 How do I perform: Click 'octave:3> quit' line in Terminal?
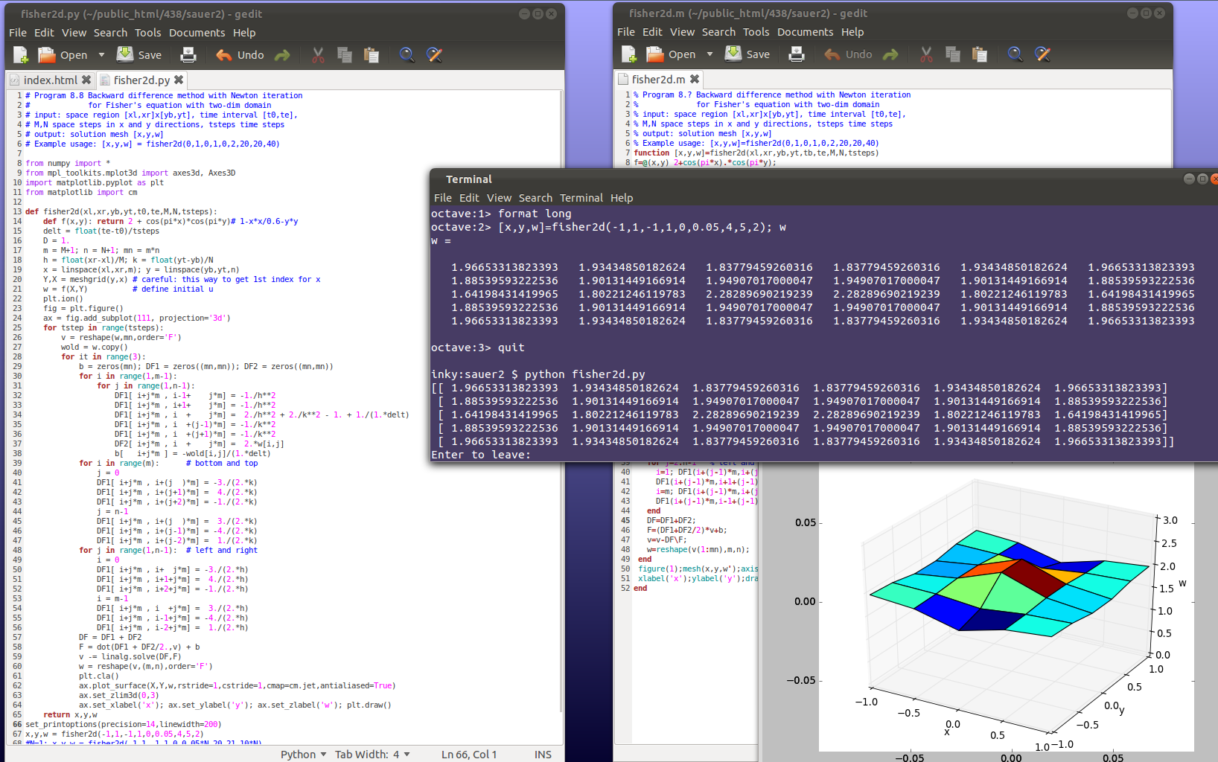coord(478,348)
